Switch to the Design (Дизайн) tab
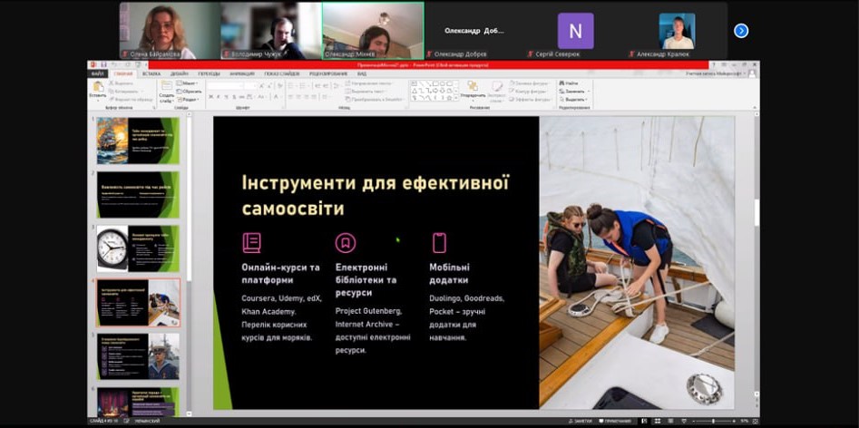The width and height of the screenshot is (859, 428). [179, 73]
